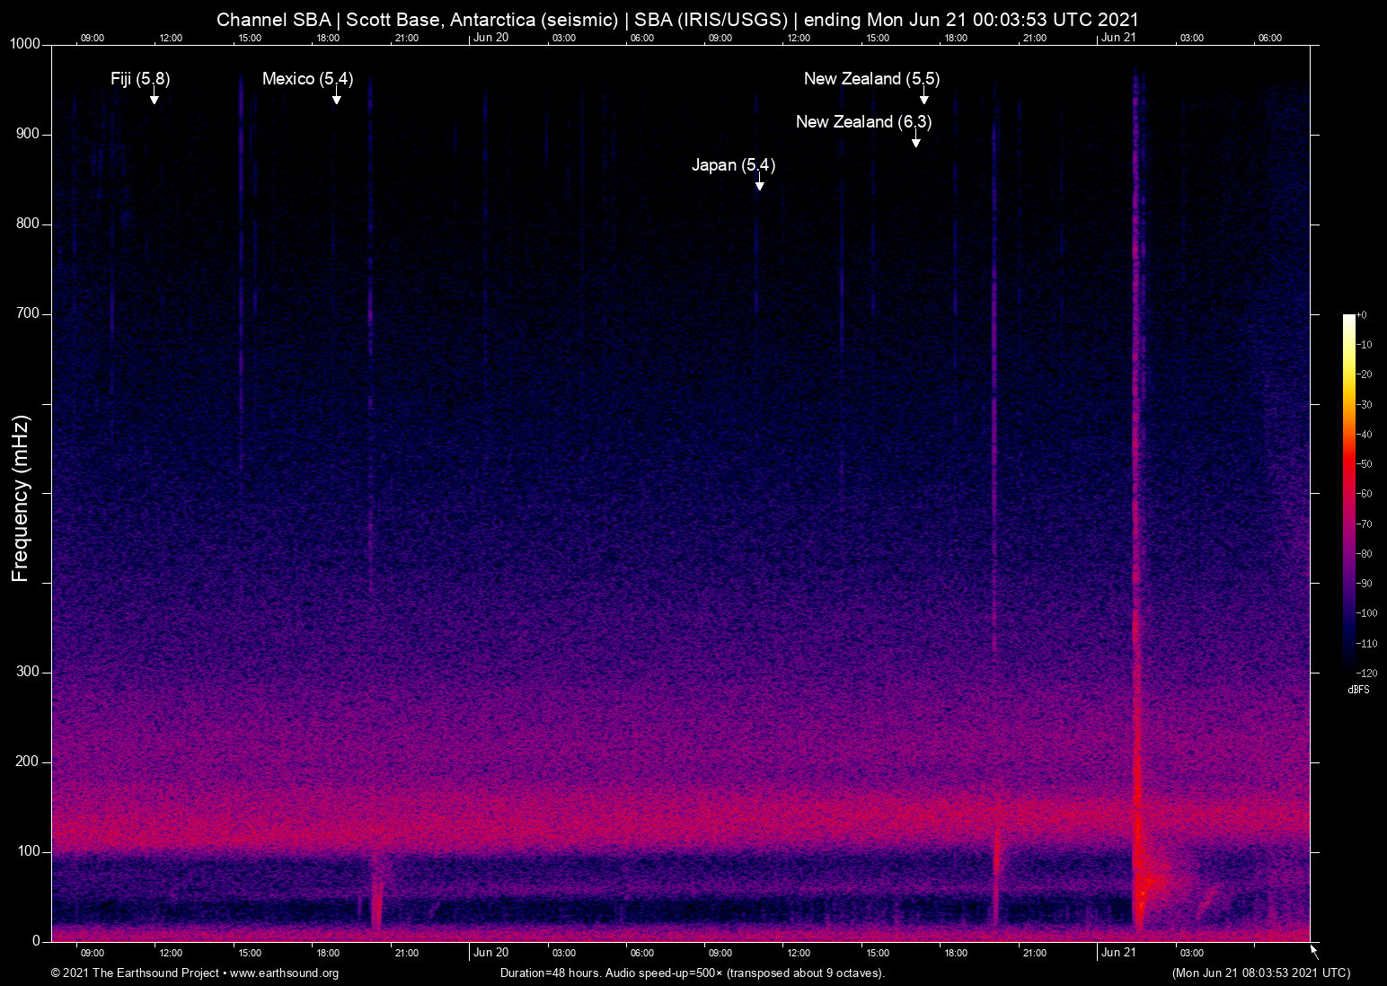Select the New Zealand (6.3) earthquake label
This screenshot has width=1387, height=986.
click(x=863, y=122)
